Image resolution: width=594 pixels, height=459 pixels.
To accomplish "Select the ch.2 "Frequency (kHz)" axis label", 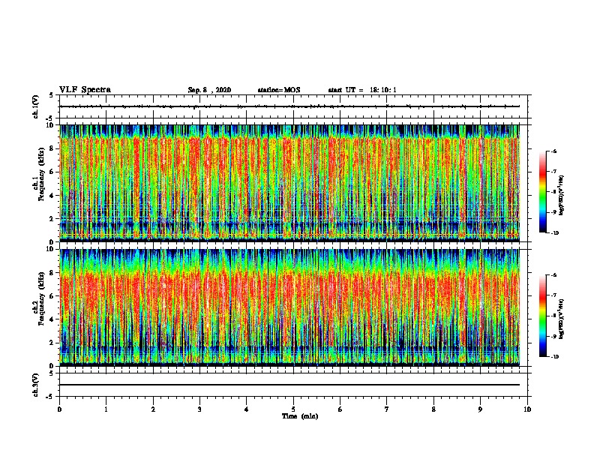I will pyautogui.click(x=42, y=298).
